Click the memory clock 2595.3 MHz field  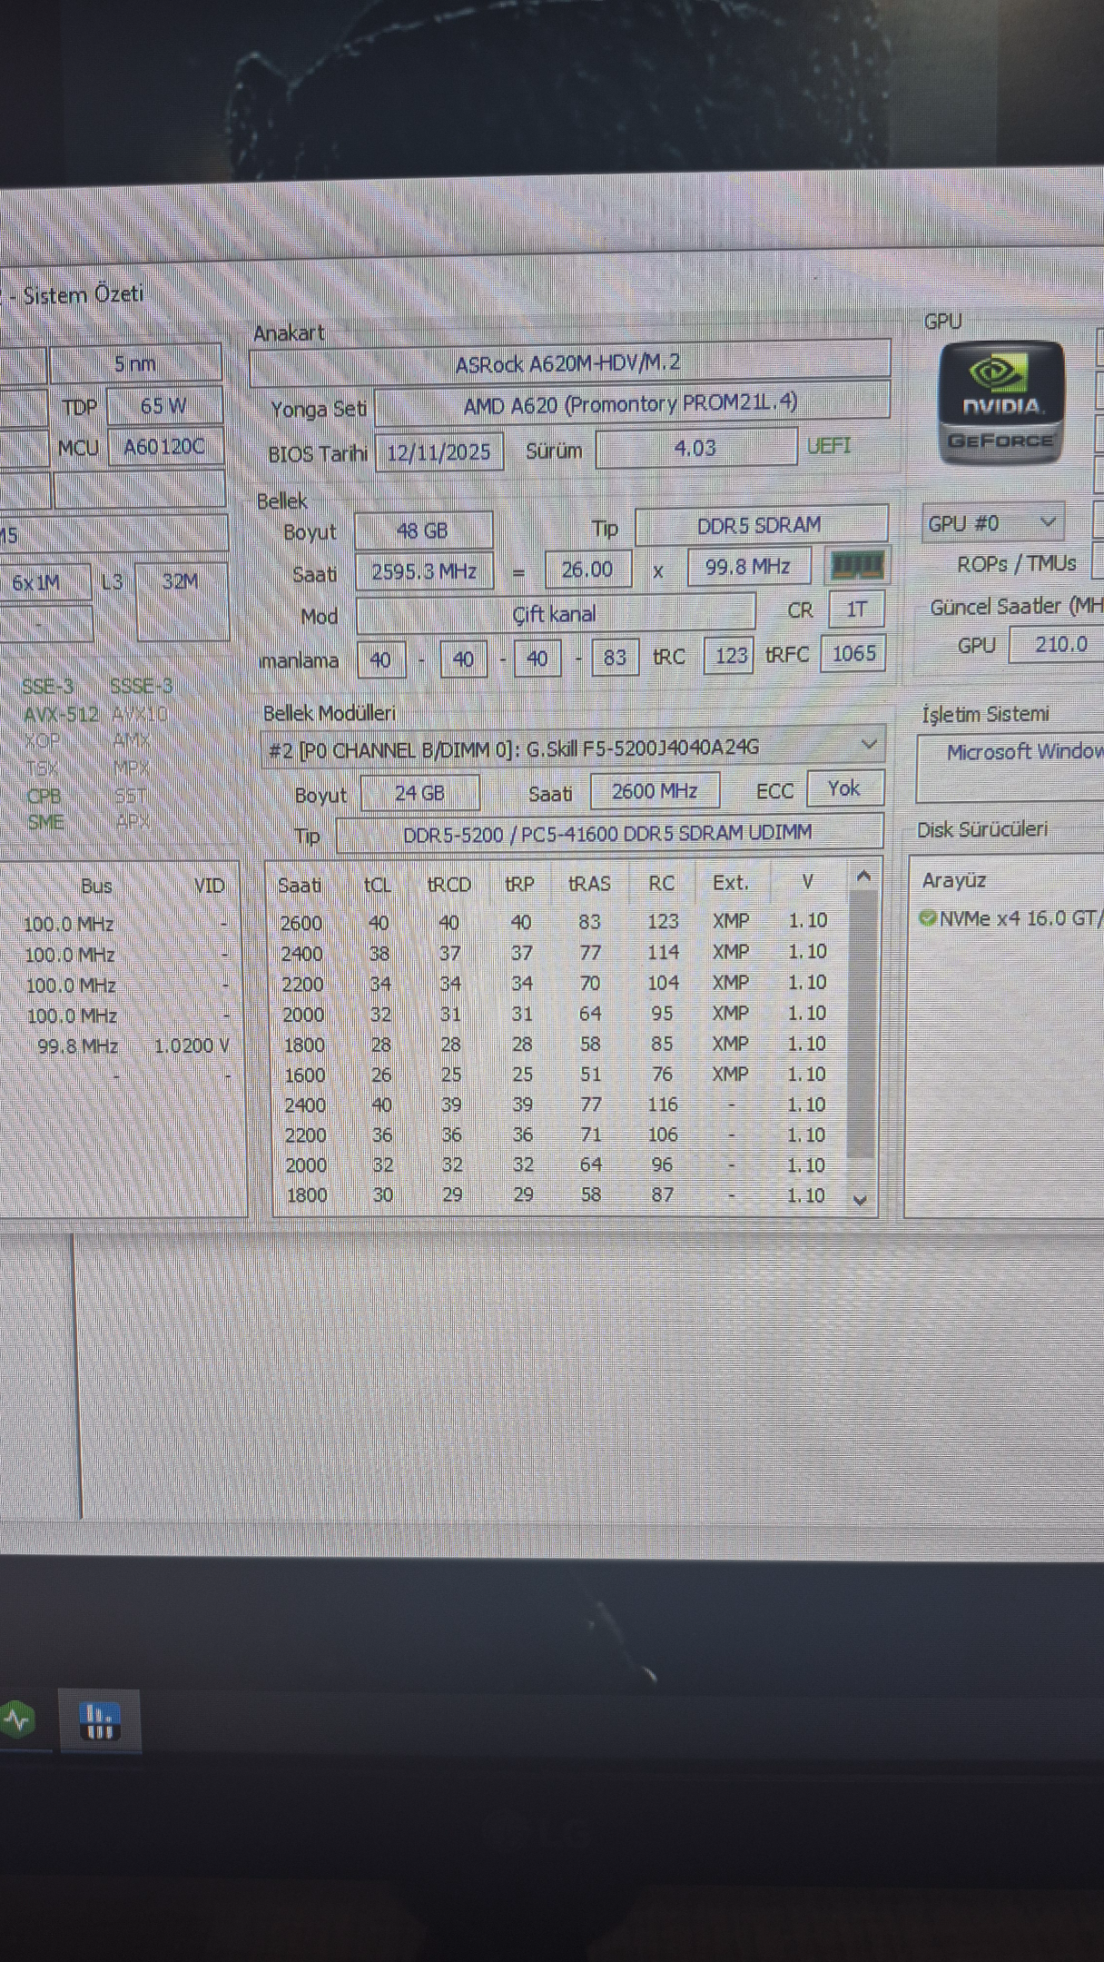[x=424, y=571]
